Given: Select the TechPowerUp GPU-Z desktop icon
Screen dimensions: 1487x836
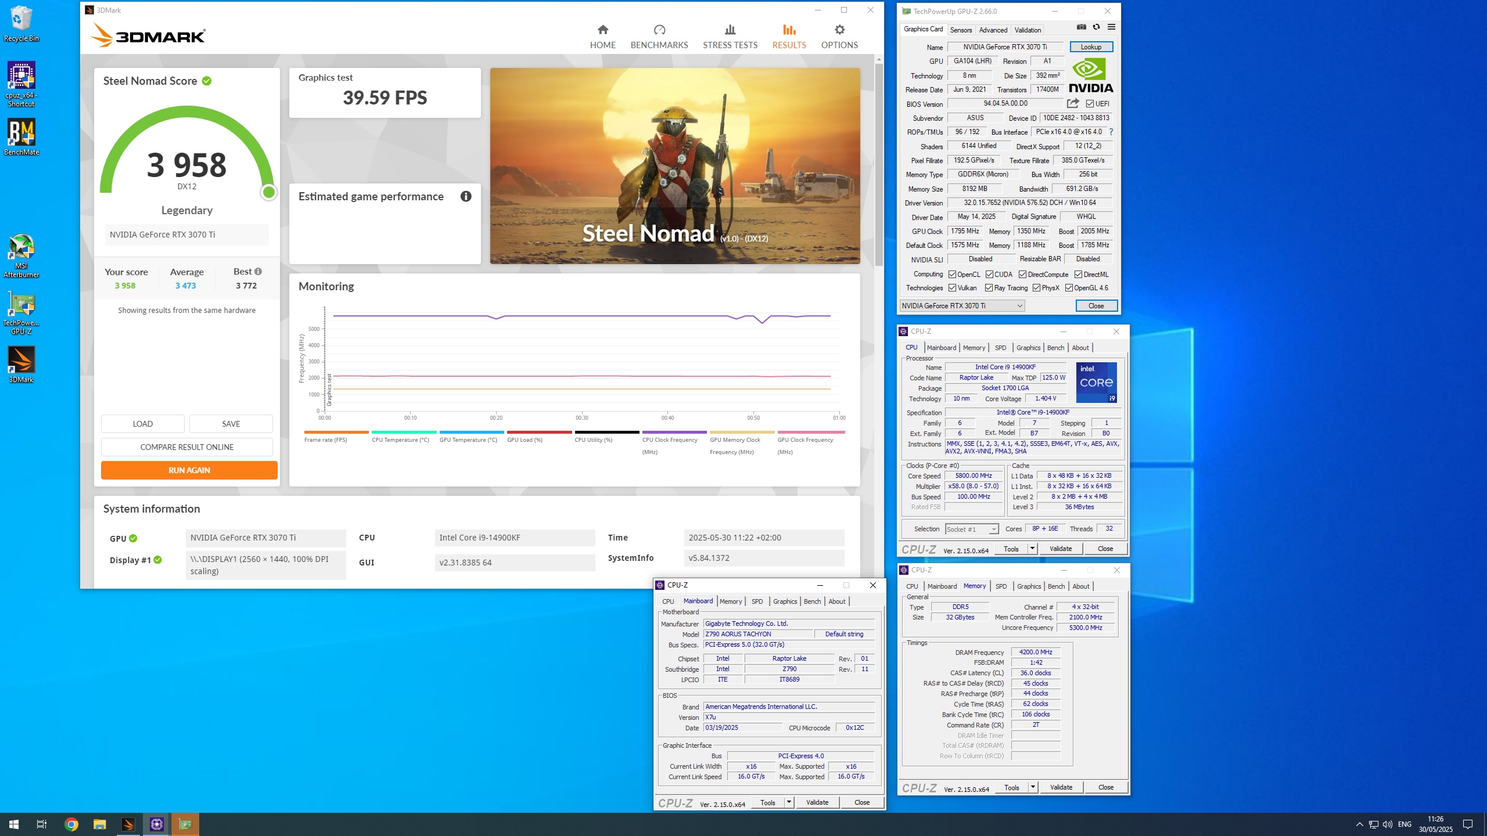Looking at the screenshot, I should [21, 312].
